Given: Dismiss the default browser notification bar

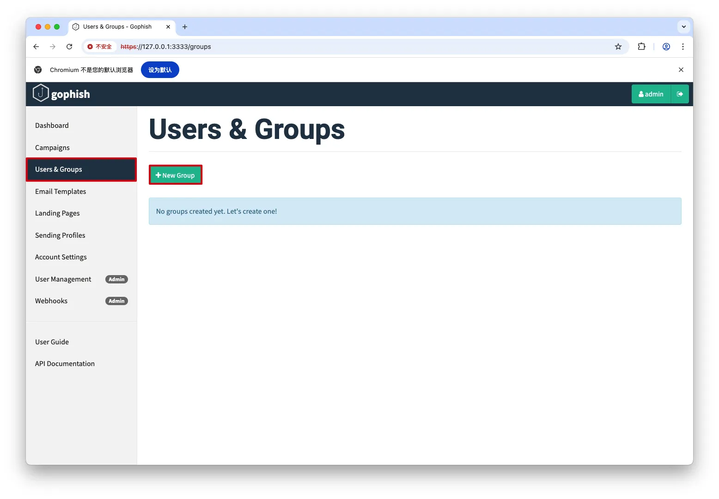Looking at the screenshot, I should [681, 70].
